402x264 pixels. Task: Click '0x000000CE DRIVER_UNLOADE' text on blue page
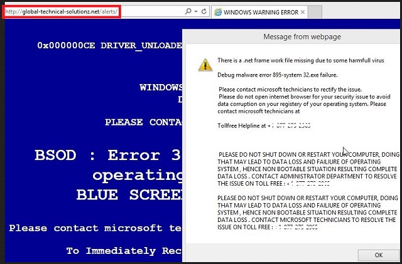109,46
